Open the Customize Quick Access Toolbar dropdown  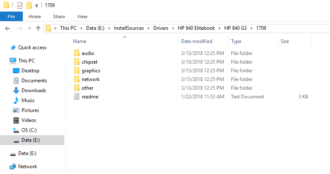[36, 6]
